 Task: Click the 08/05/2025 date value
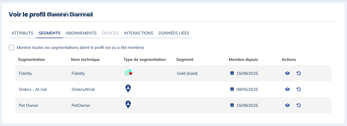247,89
